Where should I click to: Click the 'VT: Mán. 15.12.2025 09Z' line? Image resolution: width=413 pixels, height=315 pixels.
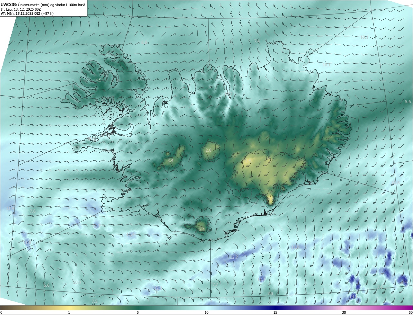click(27, 14)
